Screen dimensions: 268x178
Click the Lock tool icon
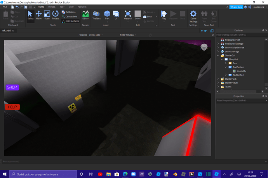click(144, 17)
